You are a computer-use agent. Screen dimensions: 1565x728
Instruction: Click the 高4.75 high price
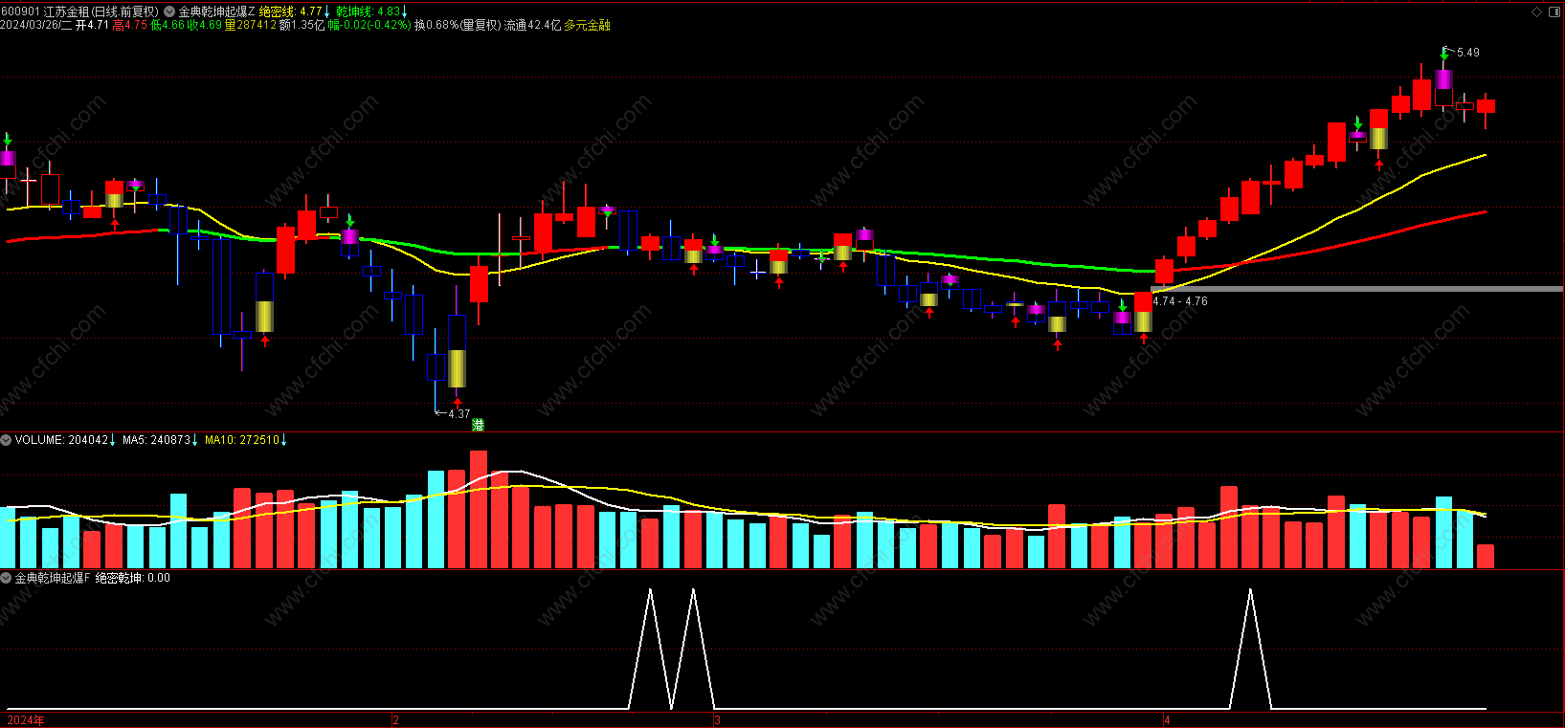pos(130,25)
